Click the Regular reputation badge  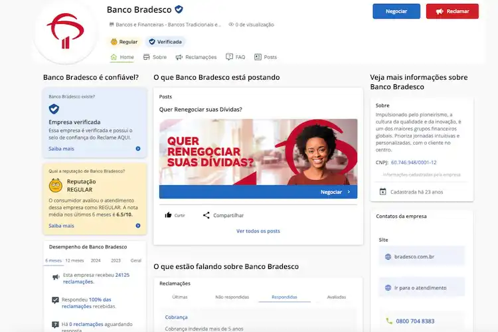point(124,42)
